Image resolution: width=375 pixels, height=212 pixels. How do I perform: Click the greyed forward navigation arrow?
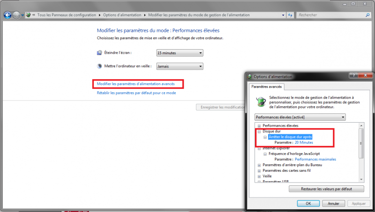click(x=16, y=15)
